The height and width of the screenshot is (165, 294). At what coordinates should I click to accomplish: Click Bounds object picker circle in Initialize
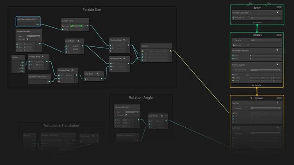248,45
